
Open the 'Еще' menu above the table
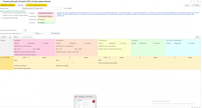click(x=197, y=37)
